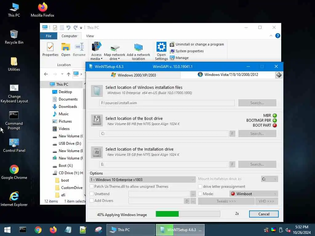Click the install.wim path input field

pyautogui.click(x=167, y=103)
